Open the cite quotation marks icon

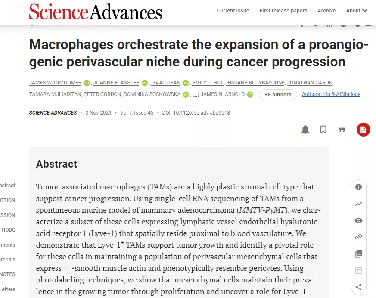(x=342, y=130)
